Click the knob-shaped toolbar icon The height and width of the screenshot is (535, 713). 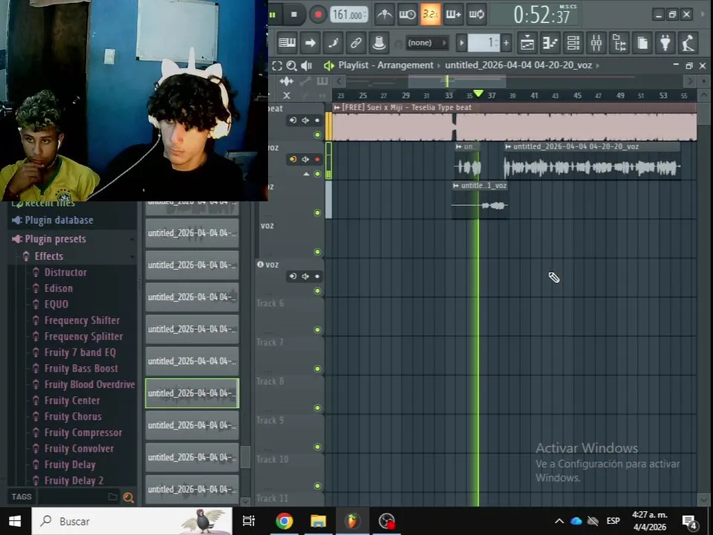coord(379,43)
